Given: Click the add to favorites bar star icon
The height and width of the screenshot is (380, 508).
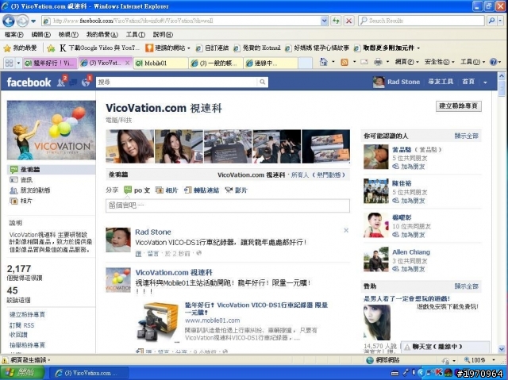Looking at the screenshot, I should [51, 48].
